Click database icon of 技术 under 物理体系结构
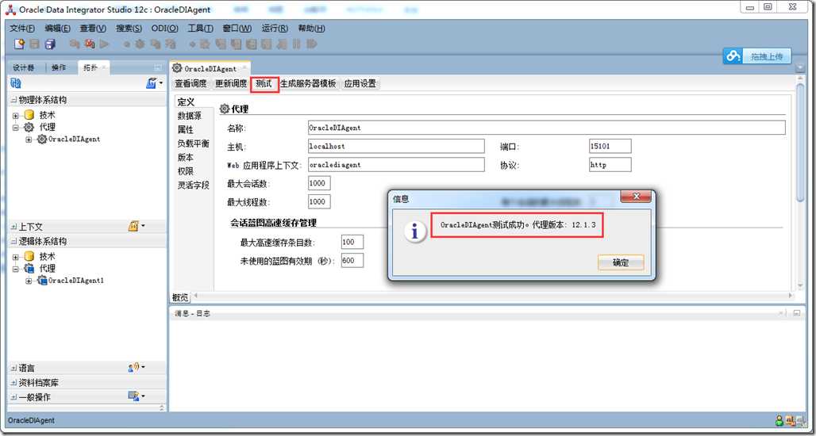Image resolution: width=816 pixels, height=436 pixels. (x=29, y=116)
